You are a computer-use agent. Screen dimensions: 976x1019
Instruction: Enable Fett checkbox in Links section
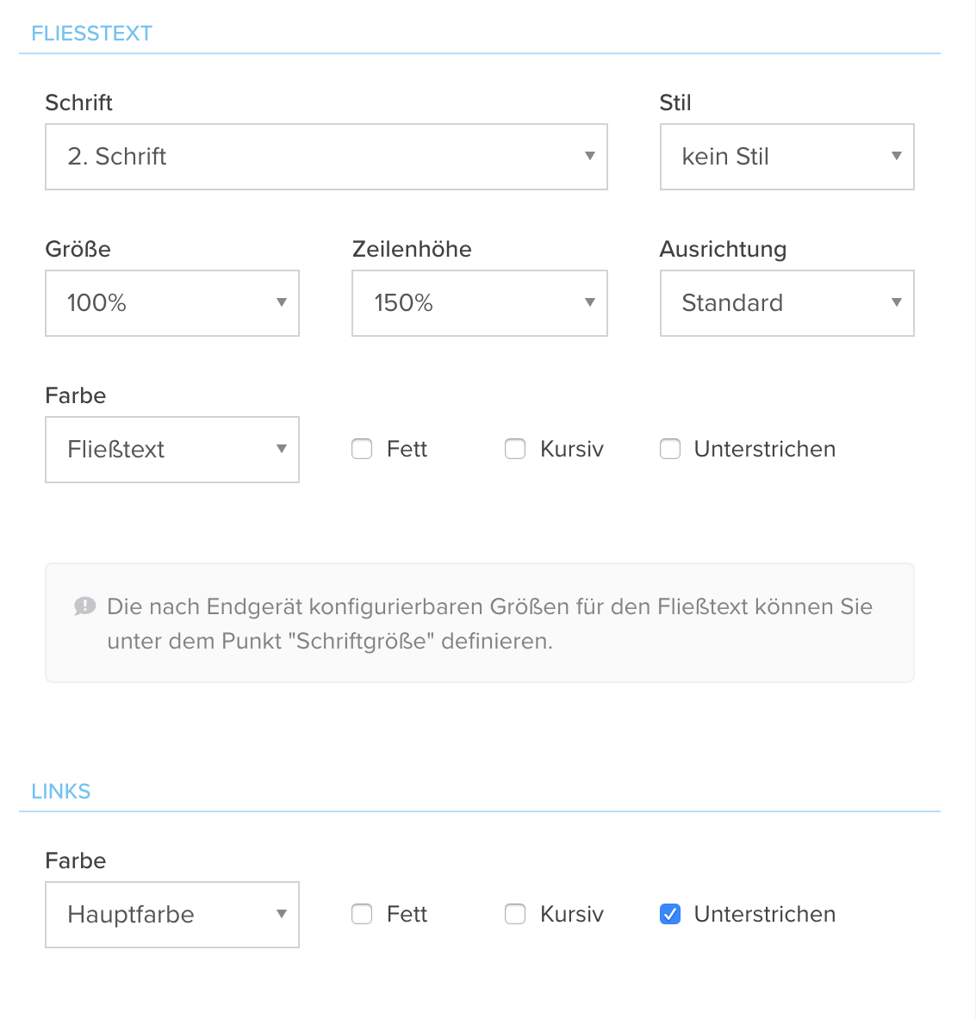pos(362,915)
